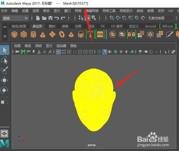This screenshot has height=151, width=179.
Task: Open the 网格 menu
Action: point(78,11)
